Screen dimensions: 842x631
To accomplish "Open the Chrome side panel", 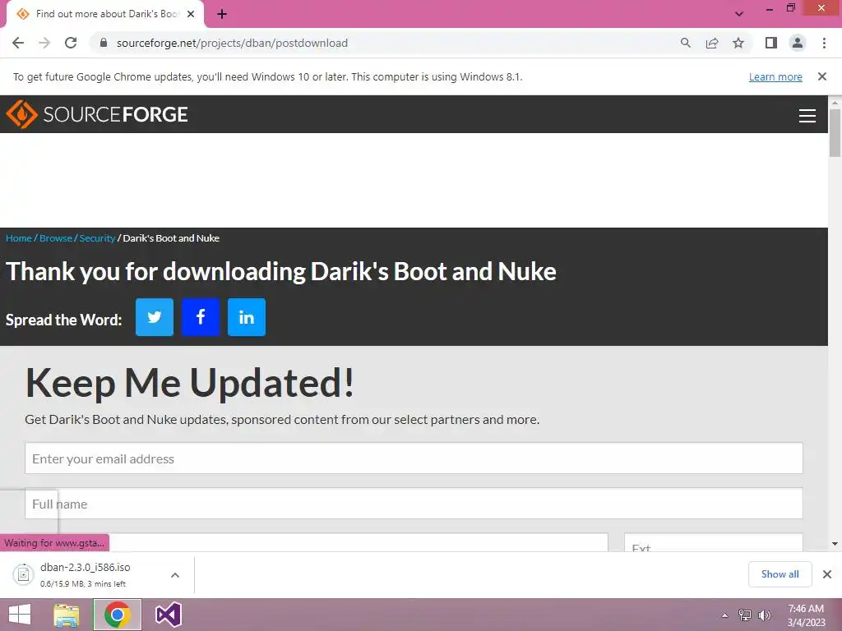I will pyautogui.click(x=771, y=43).
